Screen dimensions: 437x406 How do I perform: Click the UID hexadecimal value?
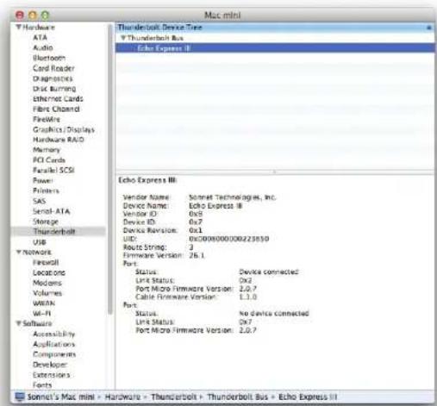[229, 239]
